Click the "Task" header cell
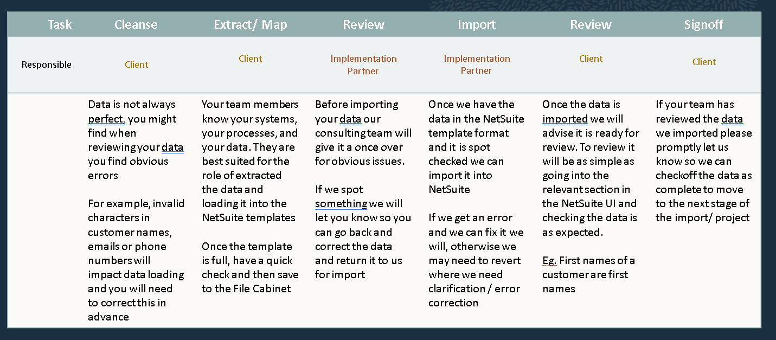 click(x=60, y=25)
